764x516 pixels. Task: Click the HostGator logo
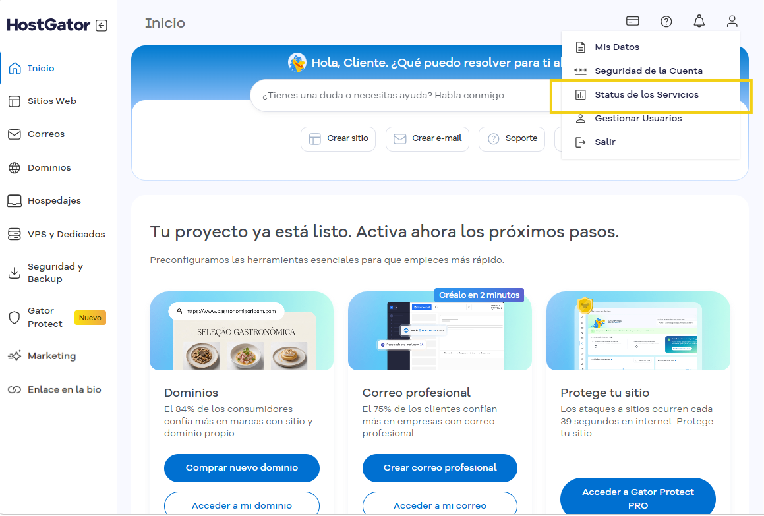(48, 25)
